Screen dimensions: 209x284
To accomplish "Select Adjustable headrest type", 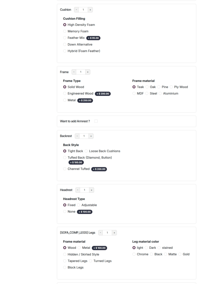I will tap(78, 205).
